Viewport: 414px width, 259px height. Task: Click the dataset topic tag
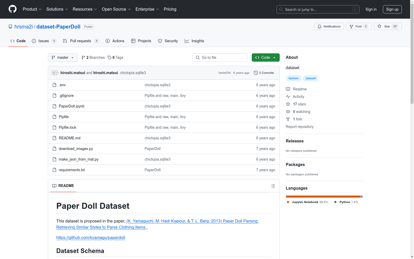(310, 78)
